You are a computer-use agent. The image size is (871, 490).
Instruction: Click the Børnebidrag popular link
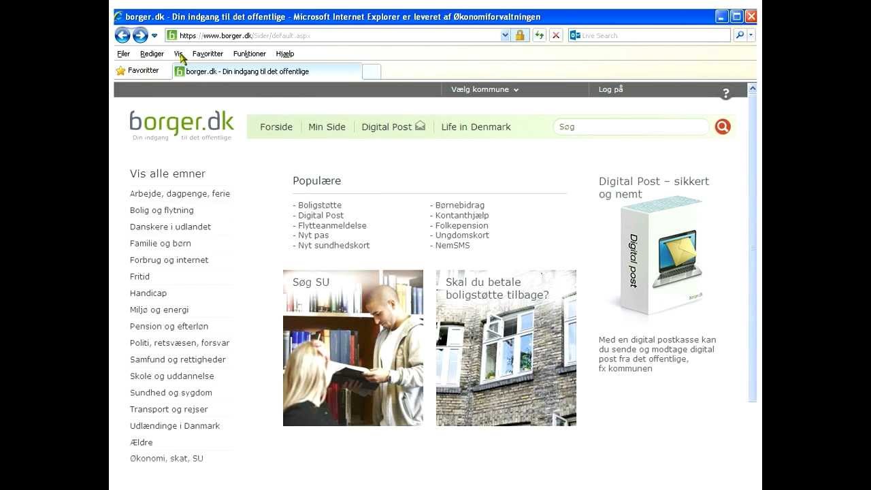[x=460, y=205]
